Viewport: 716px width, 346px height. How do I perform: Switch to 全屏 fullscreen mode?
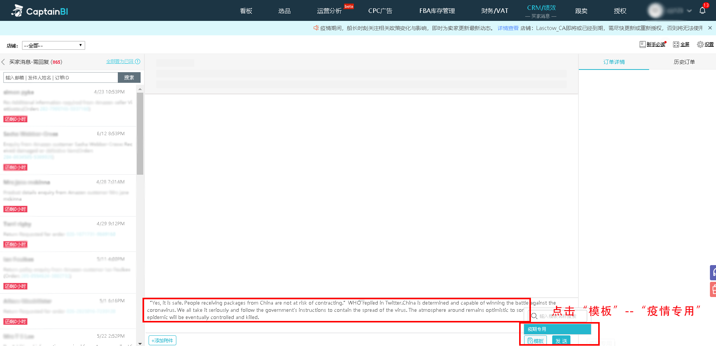(x=681, y=44)
